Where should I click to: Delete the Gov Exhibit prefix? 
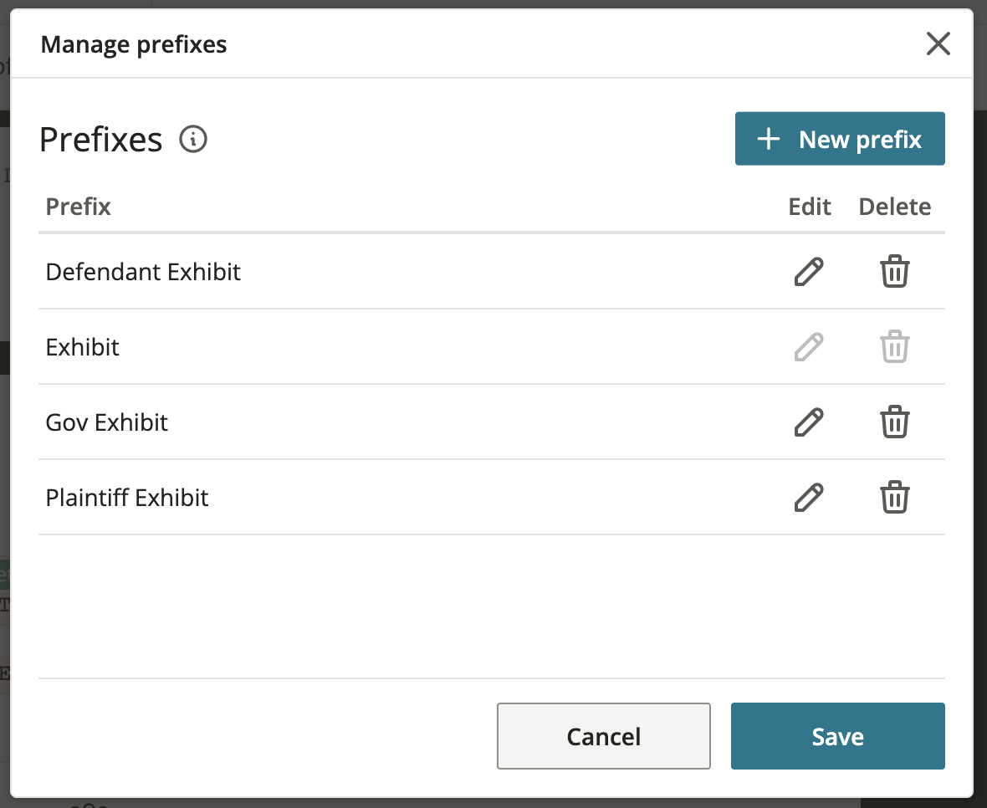(894, 422)
